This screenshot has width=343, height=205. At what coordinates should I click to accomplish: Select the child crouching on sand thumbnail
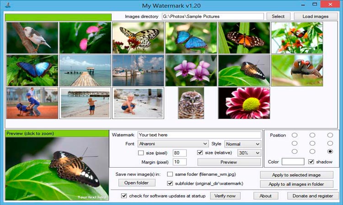click(x=138, y=103)
